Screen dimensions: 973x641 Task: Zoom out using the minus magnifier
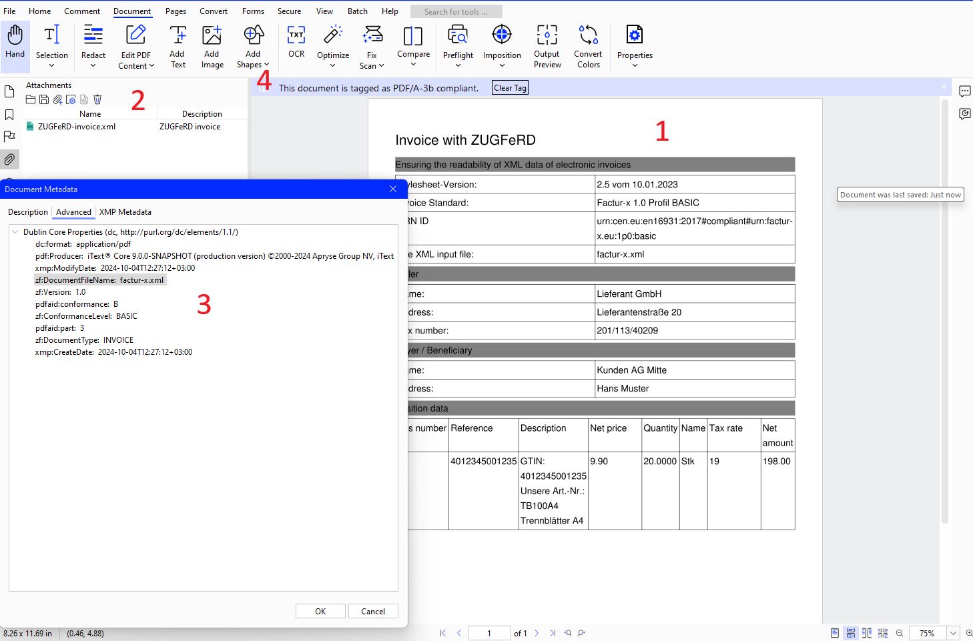pos(900,633)
